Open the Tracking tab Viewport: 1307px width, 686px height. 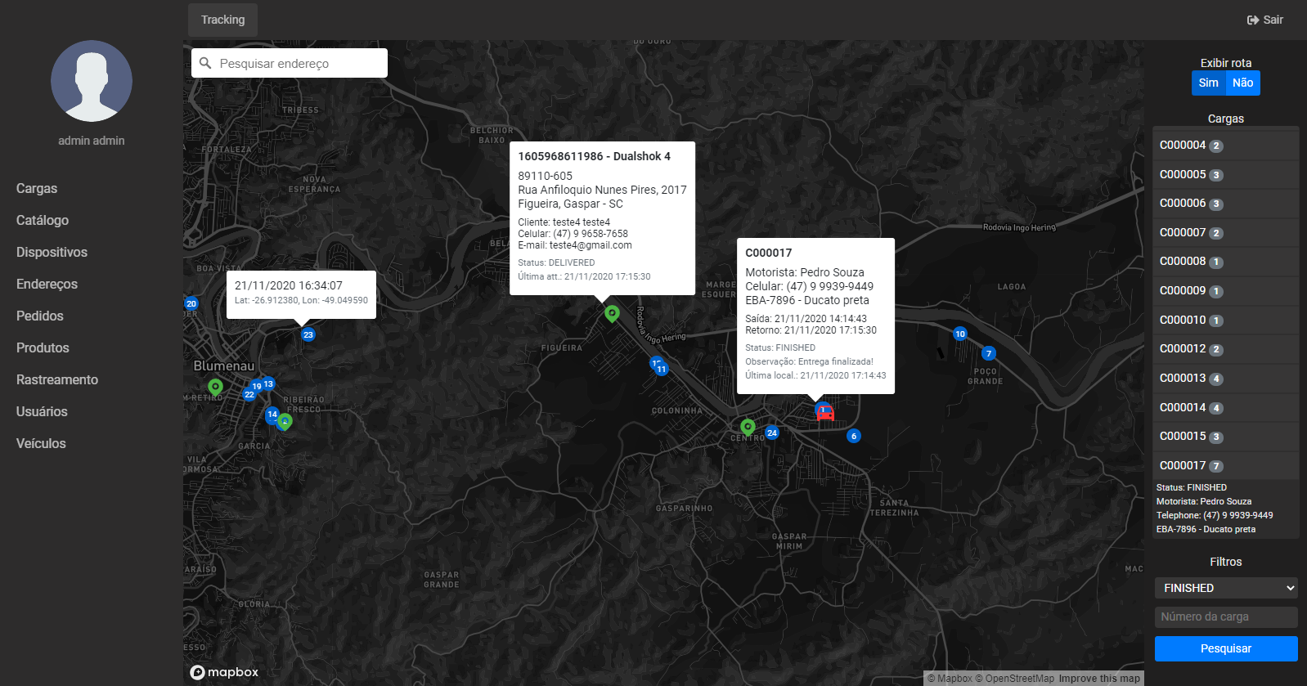[223, 20]
